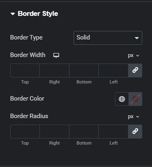Image resolution: width=152 pixels, height=167 pixels.
Task: Click the Solid dropdown caret arrow
Action: 137,38
